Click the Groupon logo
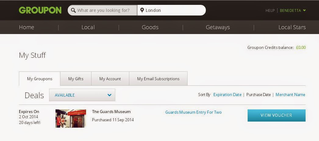 click(40, 10)
